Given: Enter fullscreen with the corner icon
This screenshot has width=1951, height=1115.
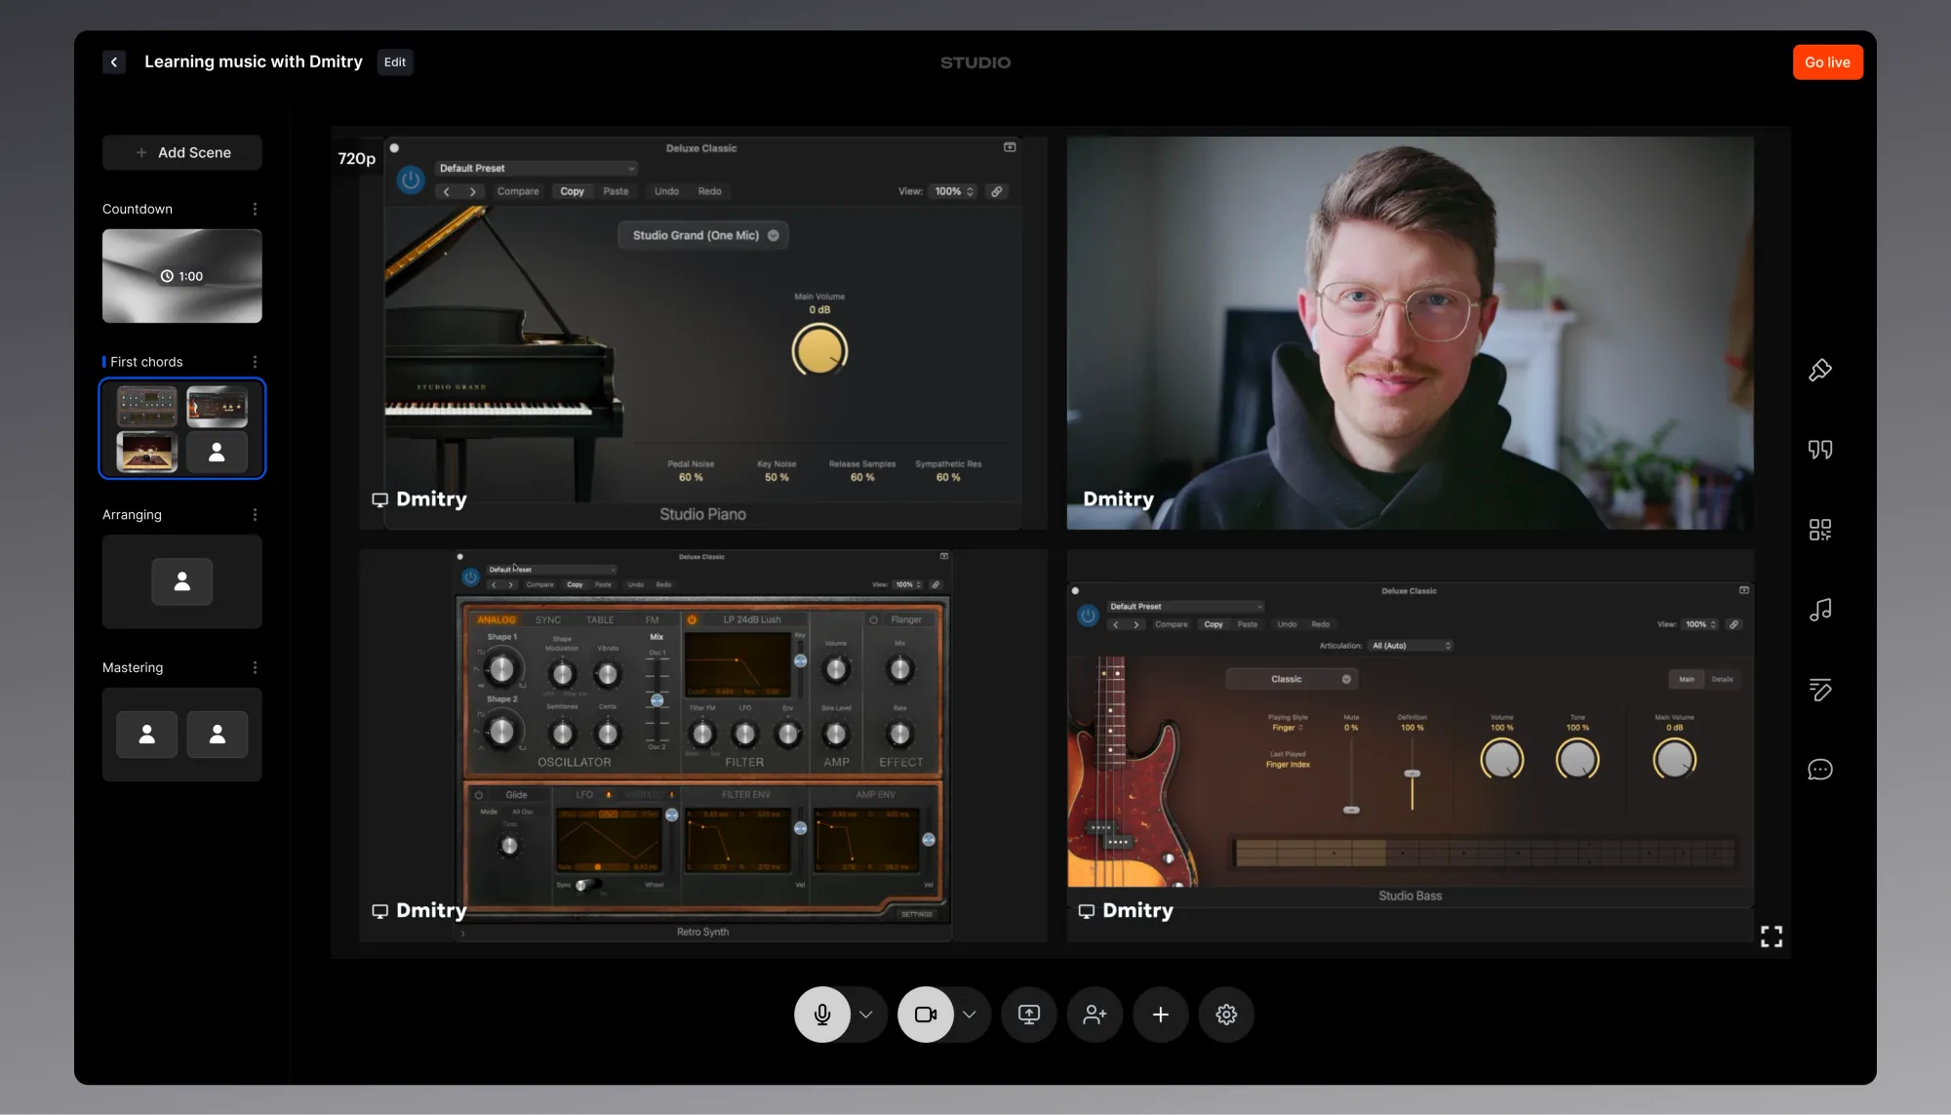Looking at the screenshot, I should [1772, 936].
